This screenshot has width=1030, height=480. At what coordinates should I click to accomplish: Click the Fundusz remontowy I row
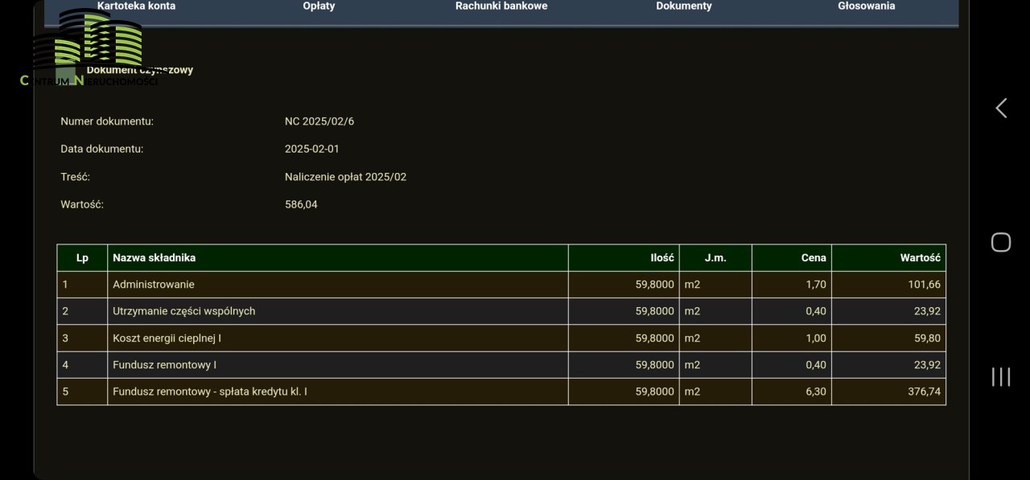click(164, 365)
